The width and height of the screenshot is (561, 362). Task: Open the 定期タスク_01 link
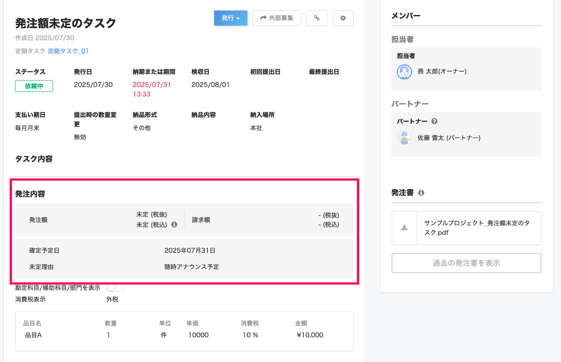point(68,51)
